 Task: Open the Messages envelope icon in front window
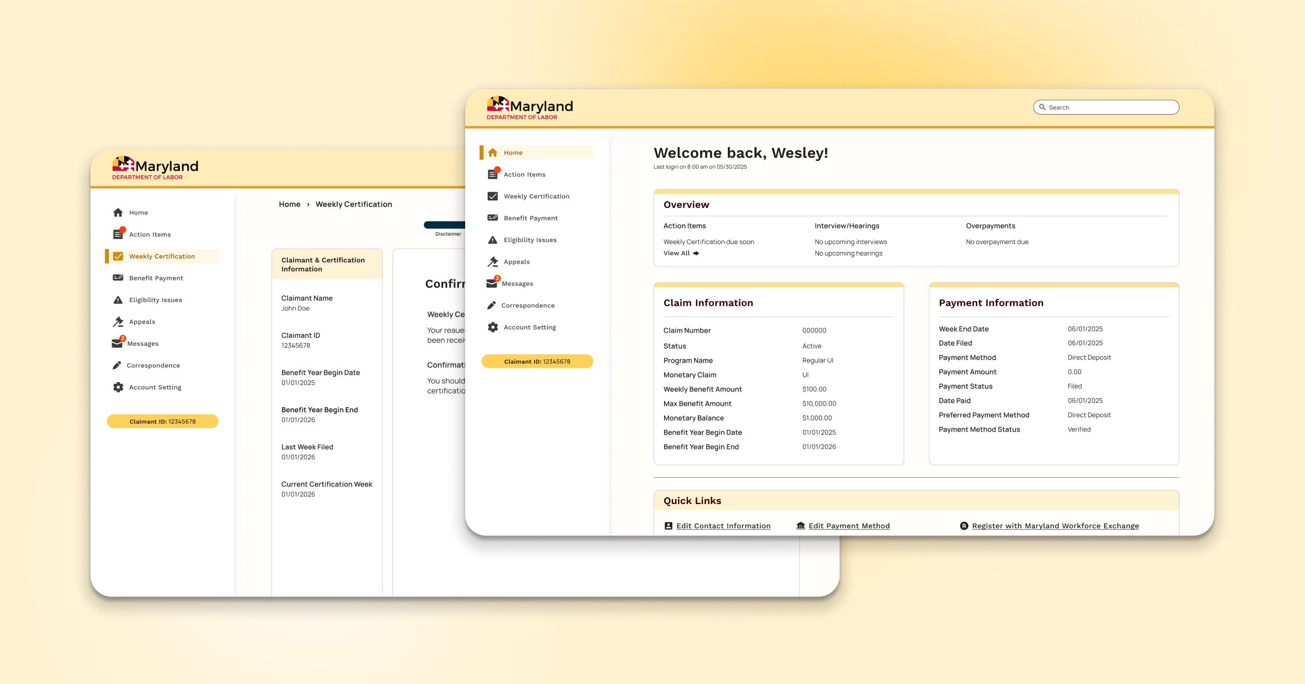[491, 284]
